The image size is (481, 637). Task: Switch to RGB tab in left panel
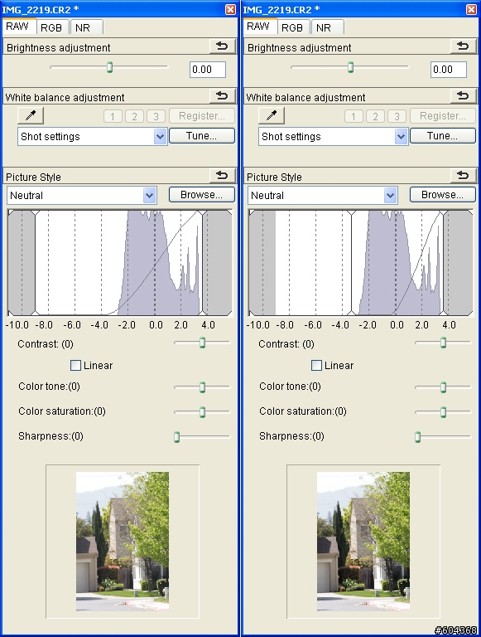51,27
